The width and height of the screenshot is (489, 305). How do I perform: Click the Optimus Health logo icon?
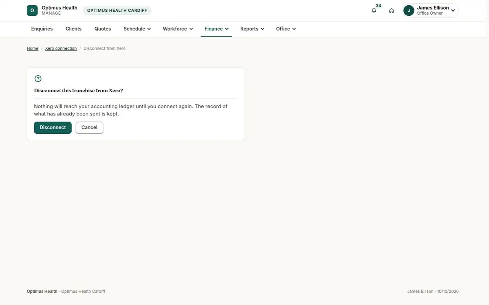click(x=32, y=11)
